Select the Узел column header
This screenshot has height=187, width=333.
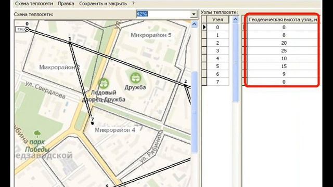(x=217, y=20)
